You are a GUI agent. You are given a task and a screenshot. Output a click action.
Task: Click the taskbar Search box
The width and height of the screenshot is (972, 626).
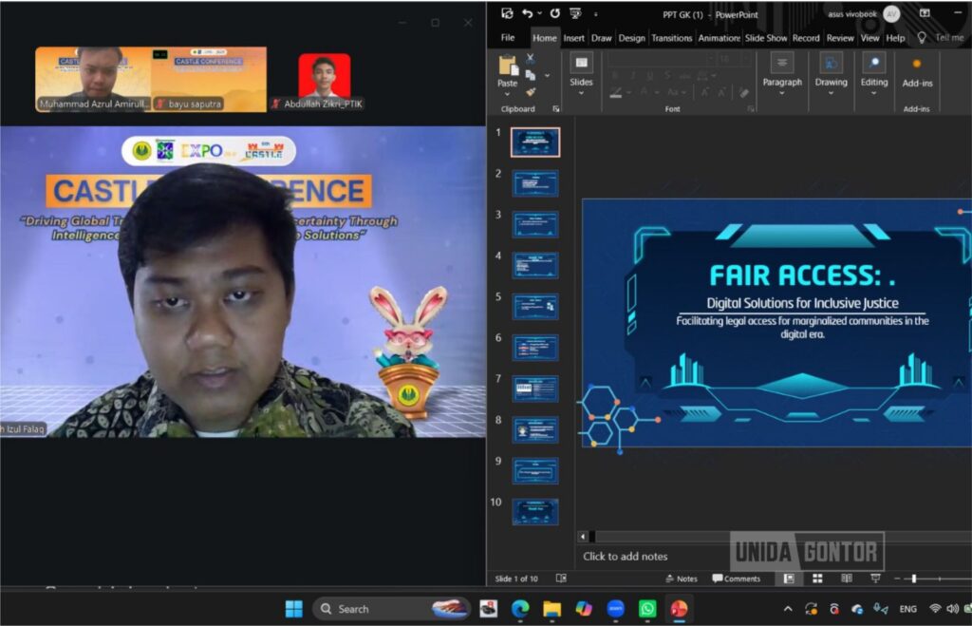click(x=390, y=609)
